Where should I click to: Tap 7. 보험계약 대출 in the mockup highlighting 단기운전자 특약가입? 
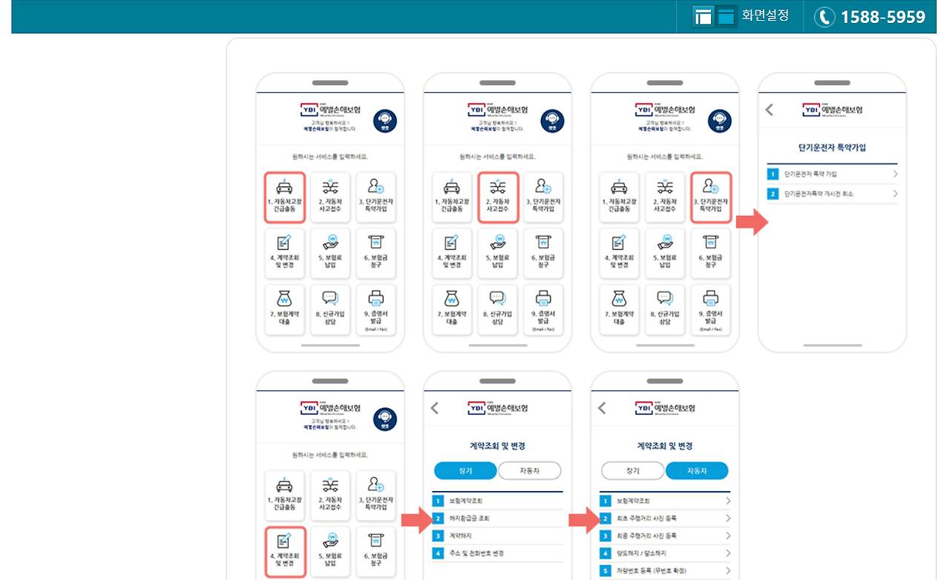[619, 309]
